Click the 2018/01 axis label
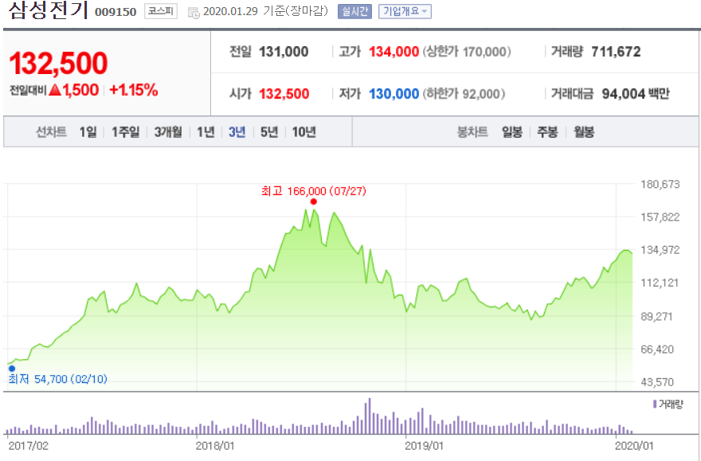The height and width of the screenshot is (461, 701). [214, 446]
